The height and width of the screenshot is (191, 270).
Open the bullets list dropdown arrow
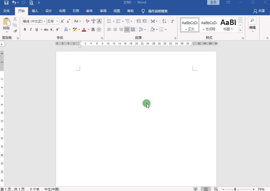point(114,21)
